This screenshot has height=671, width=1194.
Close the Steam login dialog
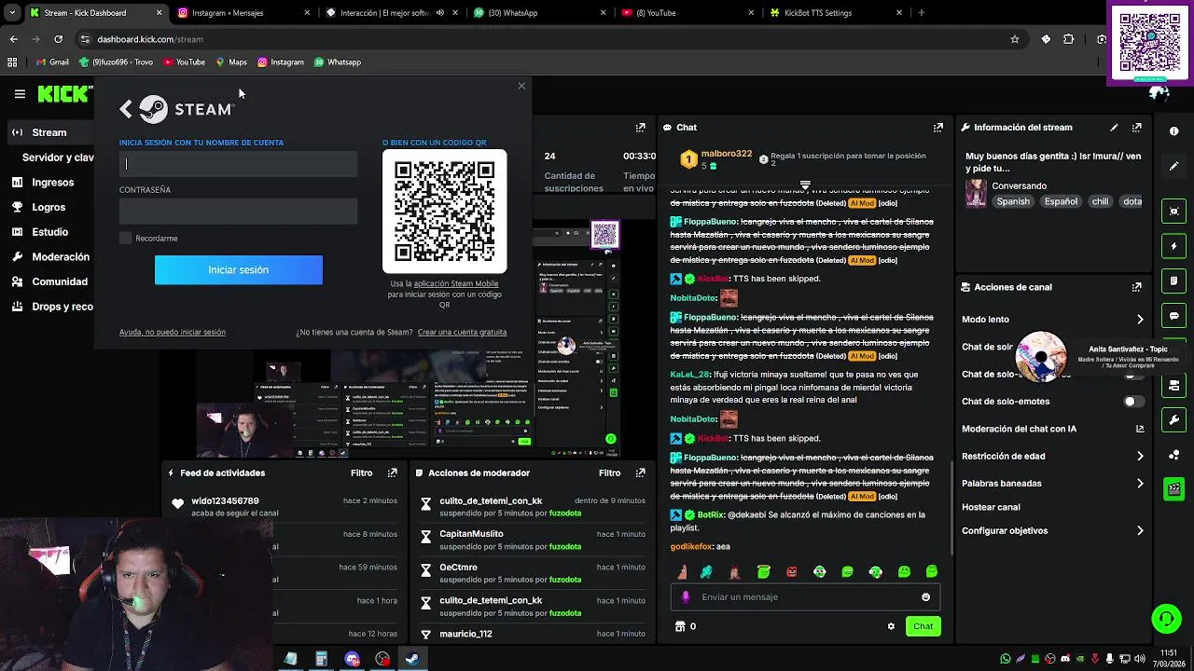[521, 86]
